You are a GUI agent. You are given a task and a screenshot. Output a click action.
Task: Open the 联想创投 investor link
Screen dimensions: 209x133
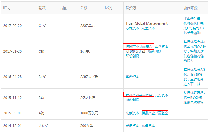(132, 56)
